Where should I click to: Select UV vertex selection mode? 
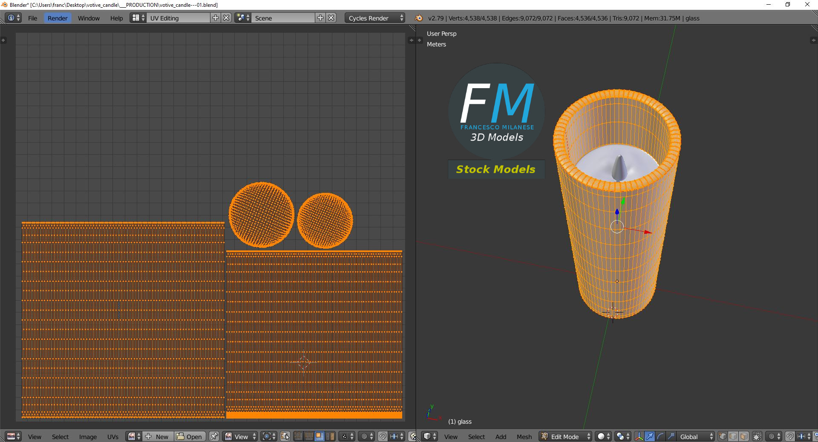(298, 436)
